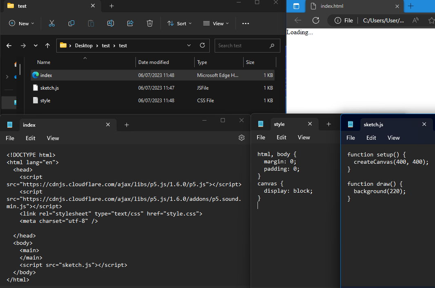Open Edge tab actions menu icon
The height and width of the screenshot is (288, 435).
coord(296,6)
